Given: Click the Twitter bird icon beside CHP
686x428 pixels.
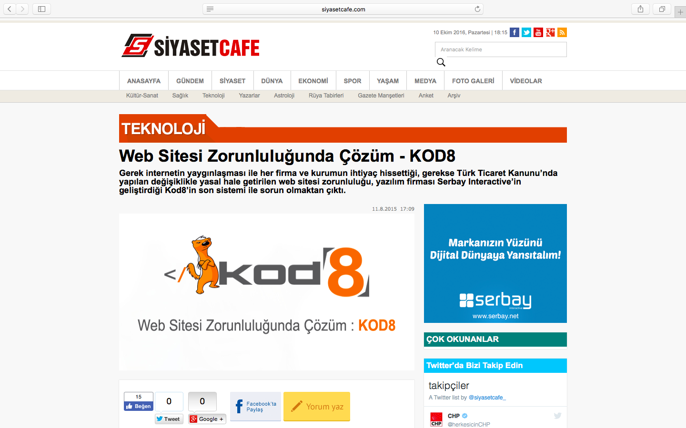Looking at the screenshot, I should click(x=557, y=416).
